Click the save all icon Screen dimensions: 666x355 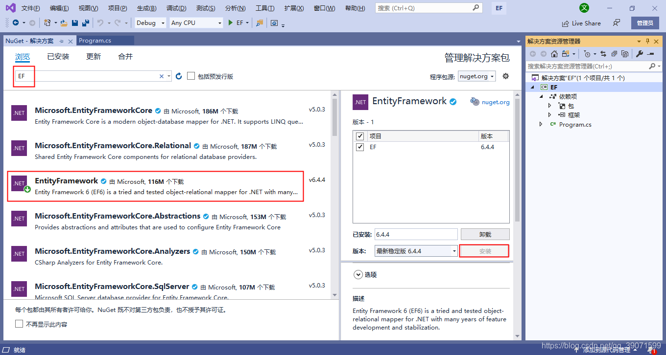pyautogui.click(x=86, y=23)
